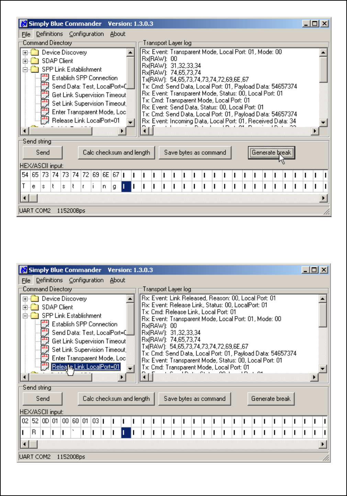Image resolution: width=347 pixels, height=496 pixels.
Task: Click hex cell 0D in lower input grid
Action: point(45,421)
